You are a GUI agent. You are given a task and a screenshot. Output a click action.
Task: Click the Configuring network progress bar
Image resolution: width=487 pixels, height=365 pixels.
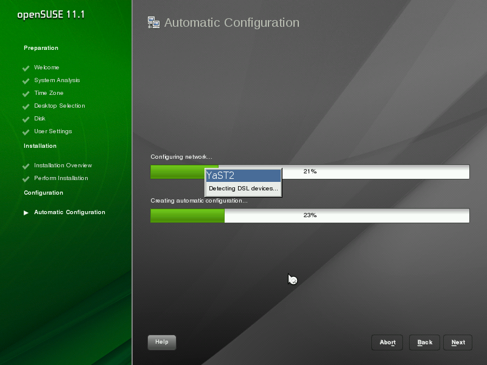click(310, 172)
